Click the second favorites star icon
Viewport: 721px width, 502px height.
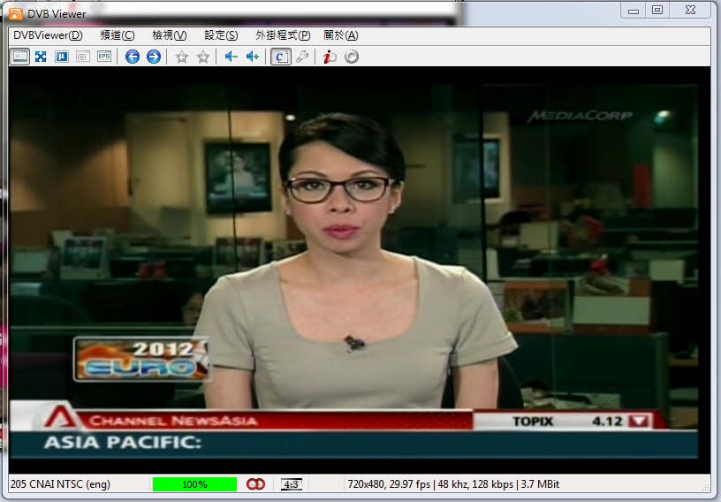coord(203,57)
